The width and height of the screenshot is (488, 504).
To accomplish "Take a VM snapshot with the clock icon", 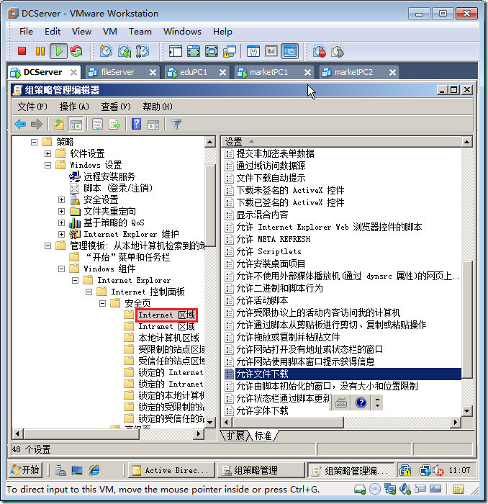I will click(x=106, y=51).
